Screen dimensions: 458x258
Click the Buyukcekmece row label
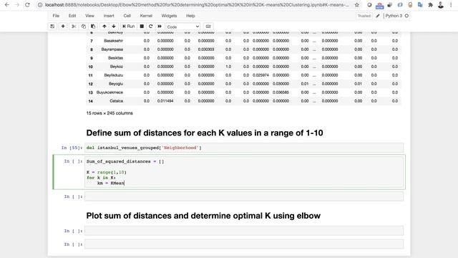click(109, 92)
